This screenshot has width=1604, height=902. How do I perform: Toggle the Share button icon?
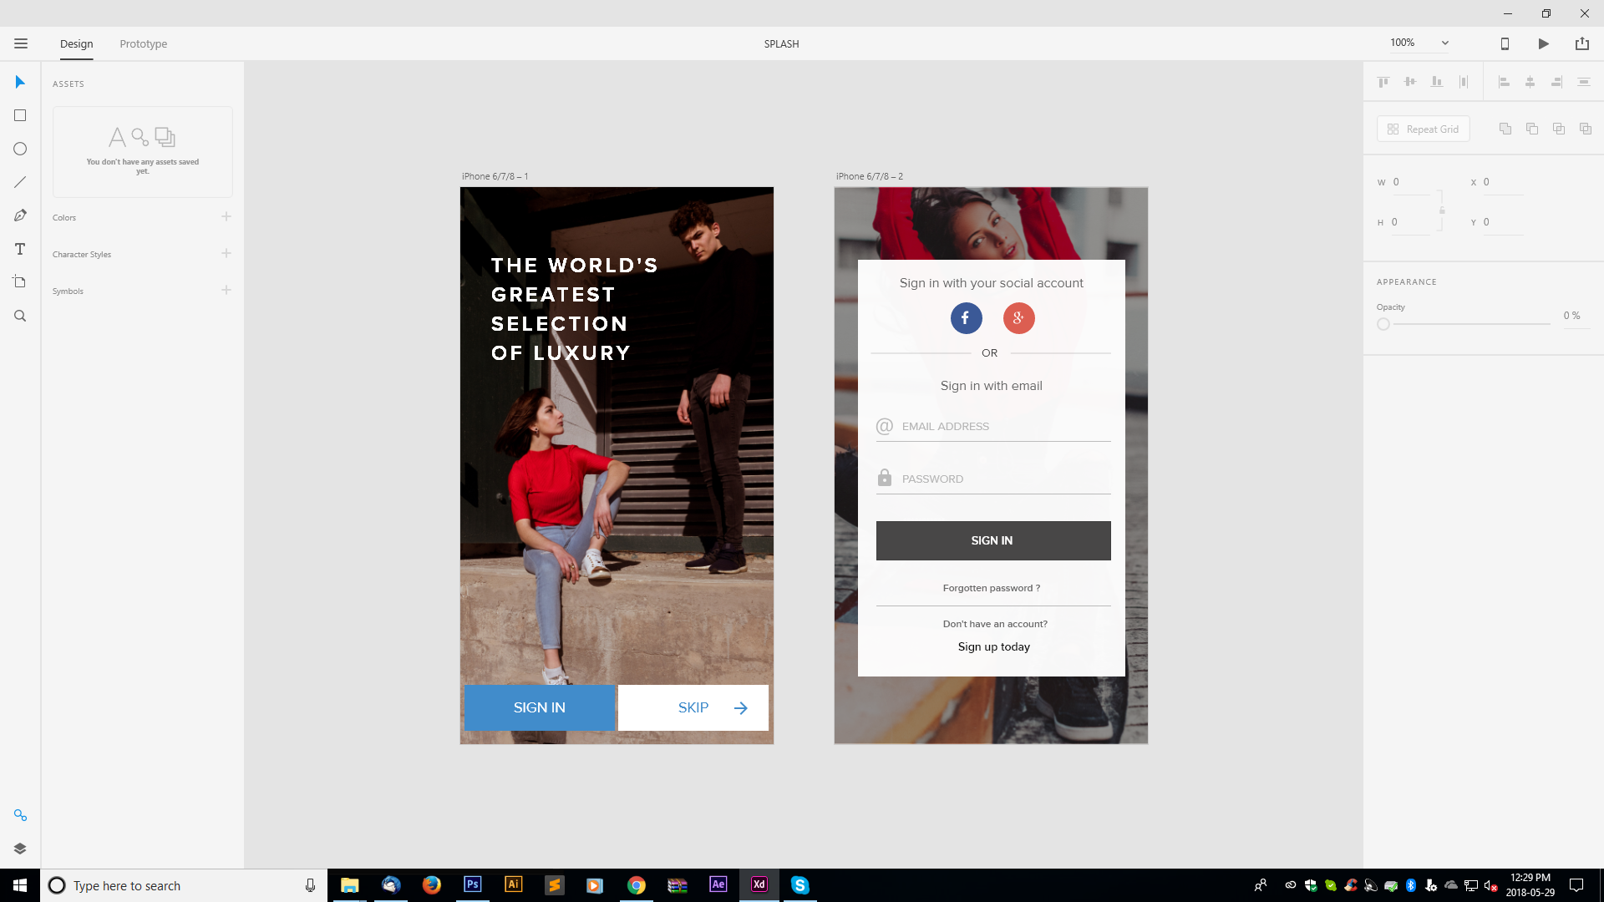coord(1583,44)
